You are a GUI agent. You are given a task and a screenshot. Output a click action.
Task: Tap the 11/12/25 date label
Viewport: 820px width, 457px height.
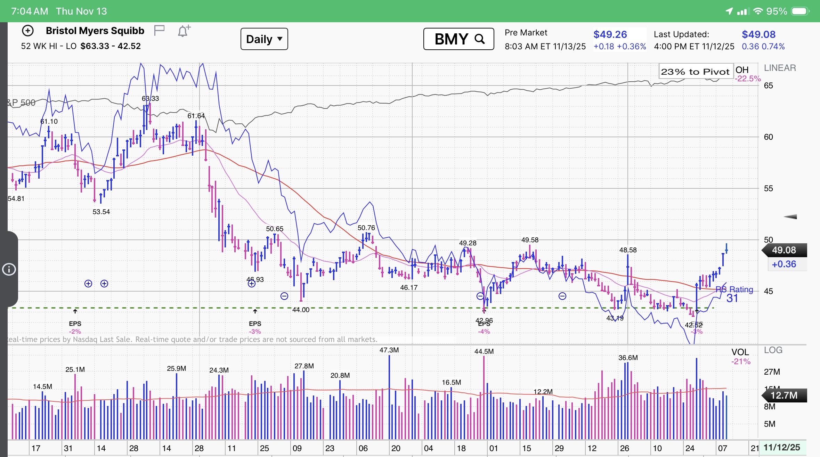[x=782, y=447]
